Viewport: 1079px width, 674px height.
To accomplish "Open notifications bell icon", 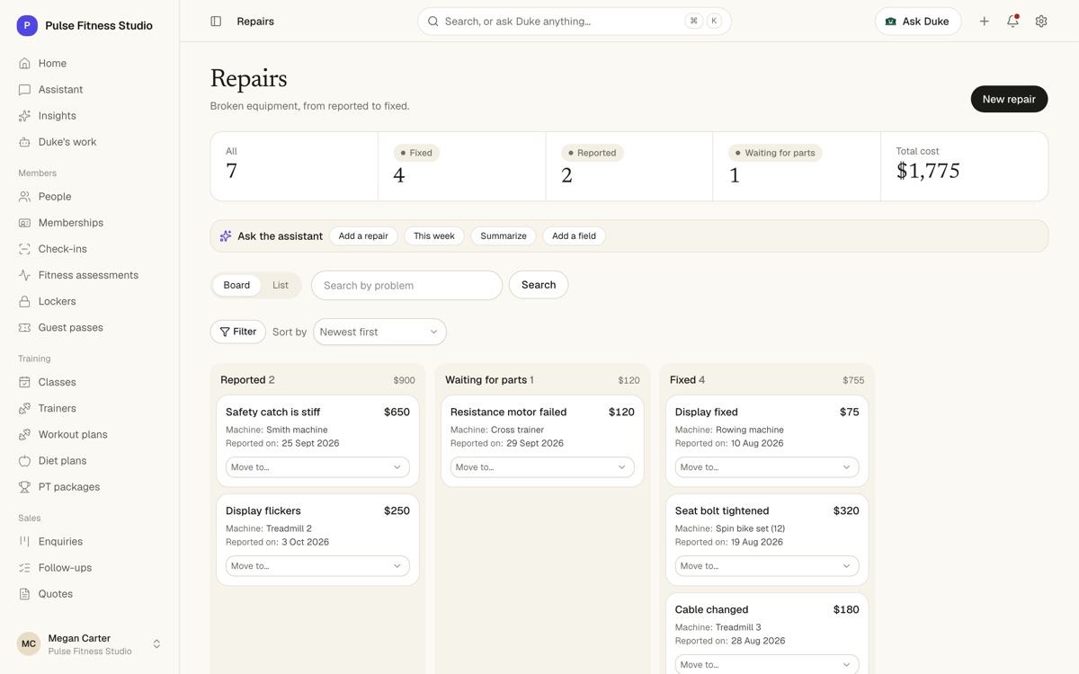I will (1012, 21).
